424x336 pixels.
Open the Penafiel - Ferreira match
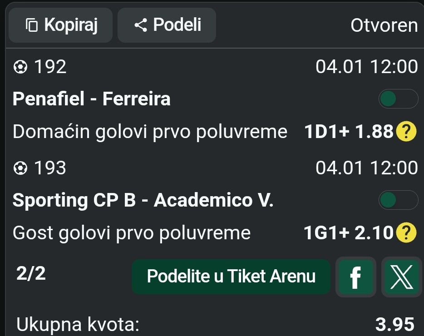[92, 99]
